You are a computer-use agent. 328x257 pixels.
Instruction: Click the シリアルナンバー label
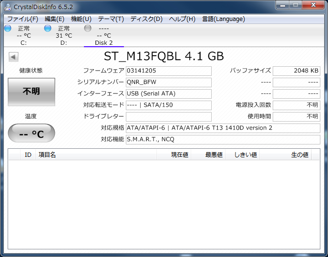[101, 82]
